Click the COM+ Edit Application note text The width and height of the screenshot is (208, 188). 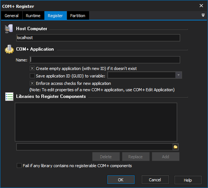tap(102, 90)
